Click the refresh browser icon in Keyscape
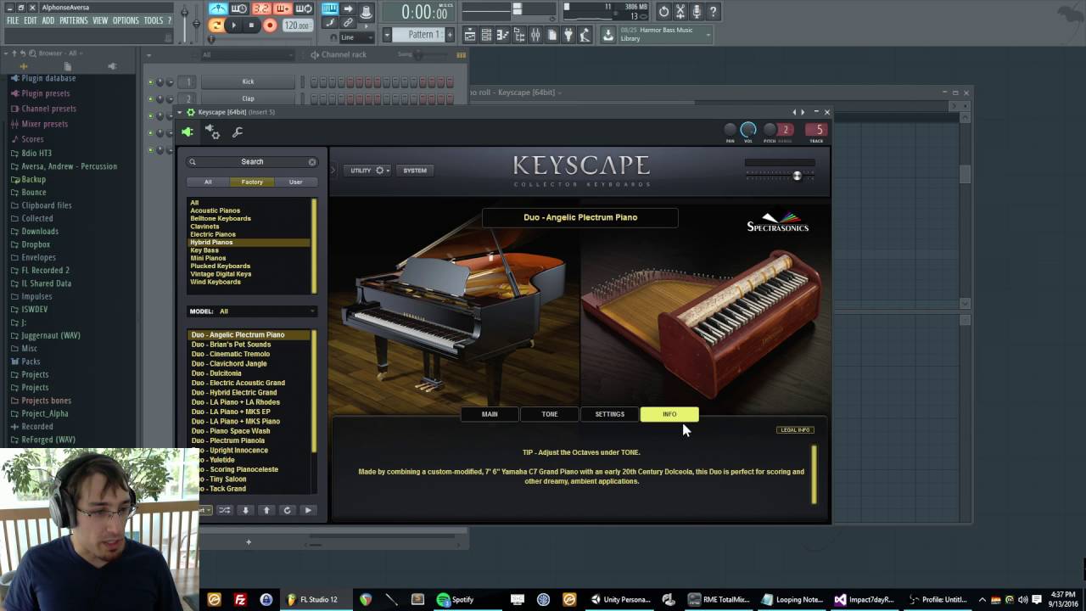Viewport: 1086px width, 611px height. tap(287, 510)
